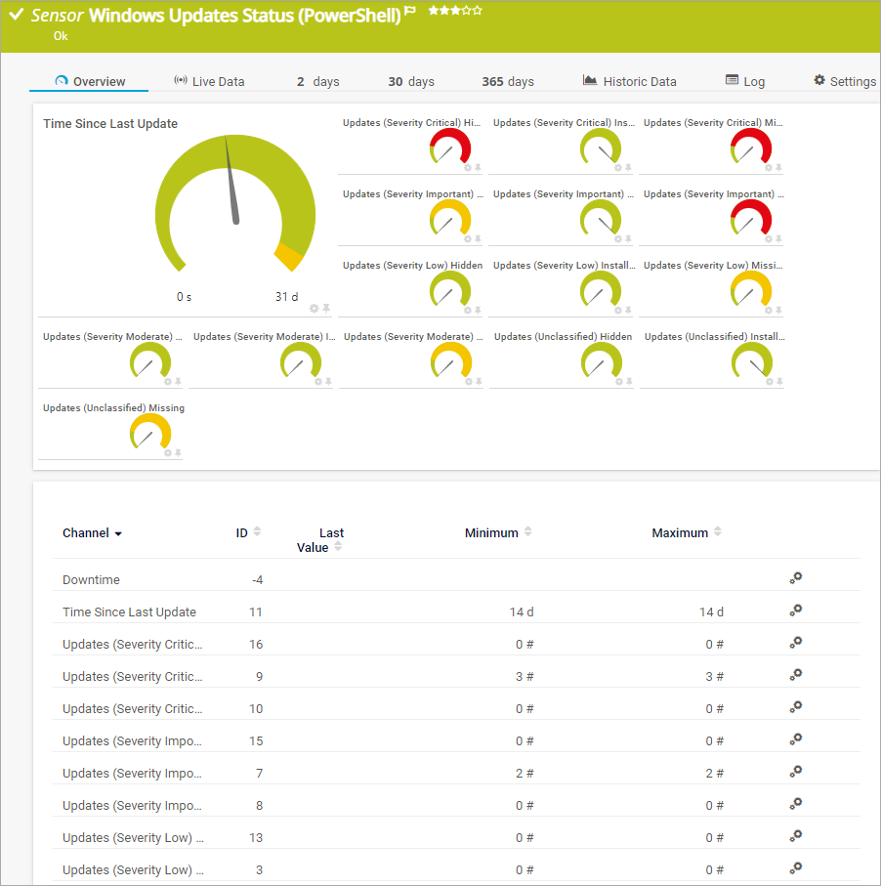Viewport: 881px width, 886px height.
Task: Click the sort arrows beside the ID column
Action: (257, 532)
